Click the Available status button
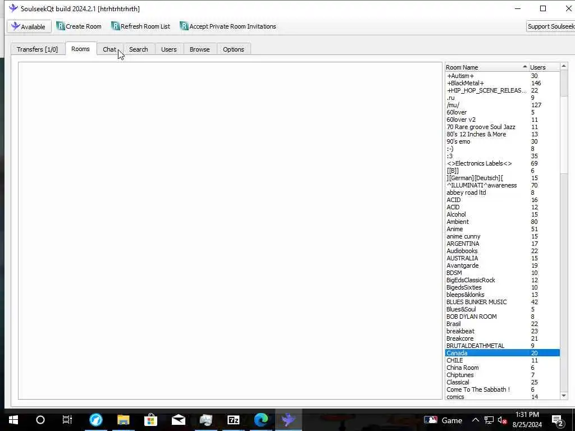Viewport: 575px width, 431px height. (x=29, y=26)
